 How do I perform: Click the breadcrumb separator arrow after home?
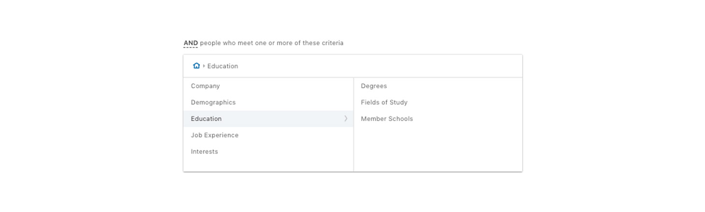[x=204, y=66]
